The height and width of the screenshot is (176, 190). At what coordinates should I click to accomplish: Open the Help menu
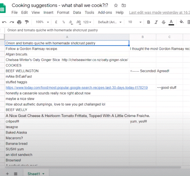(x=119, y=13)
